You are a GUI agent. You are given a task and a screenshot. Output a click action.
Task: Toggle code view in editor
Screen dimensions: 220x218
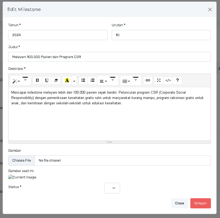pyautogui.click(x=168, y=81)
